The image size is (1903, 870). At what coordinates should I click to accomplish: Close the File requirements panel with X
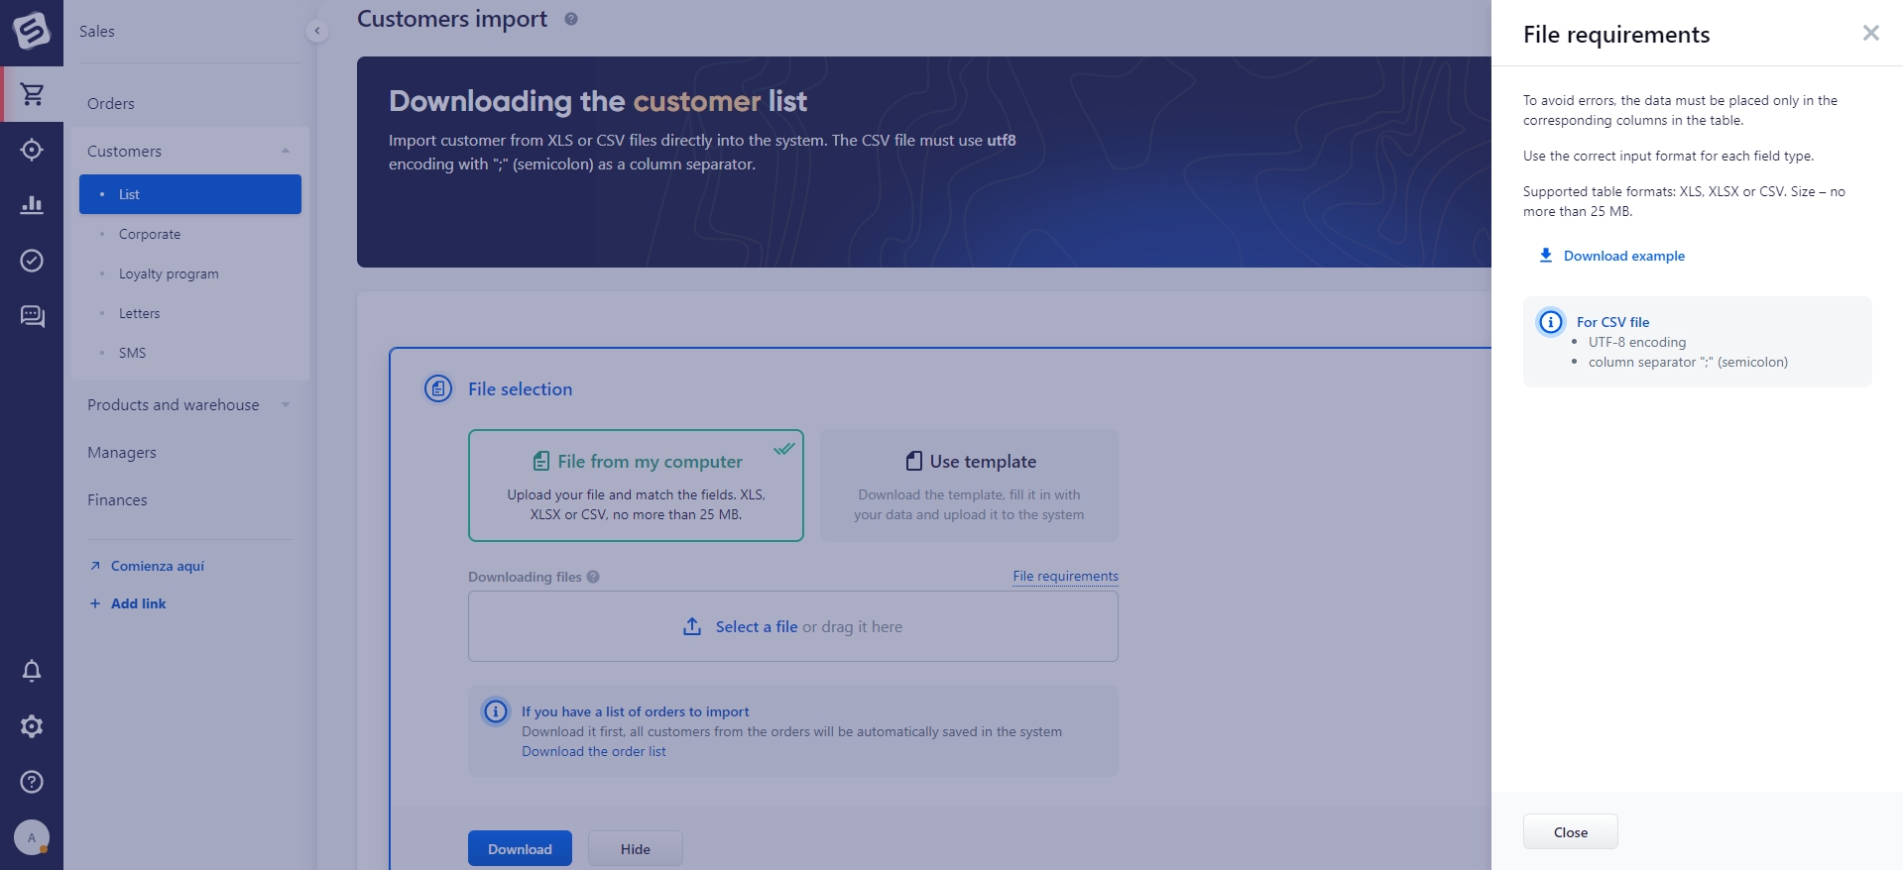click(1871, 33)
